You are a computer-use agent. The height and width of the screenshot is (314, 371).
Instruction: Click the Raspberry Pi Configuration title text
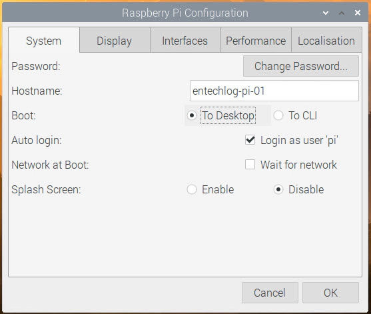[185, 13]
